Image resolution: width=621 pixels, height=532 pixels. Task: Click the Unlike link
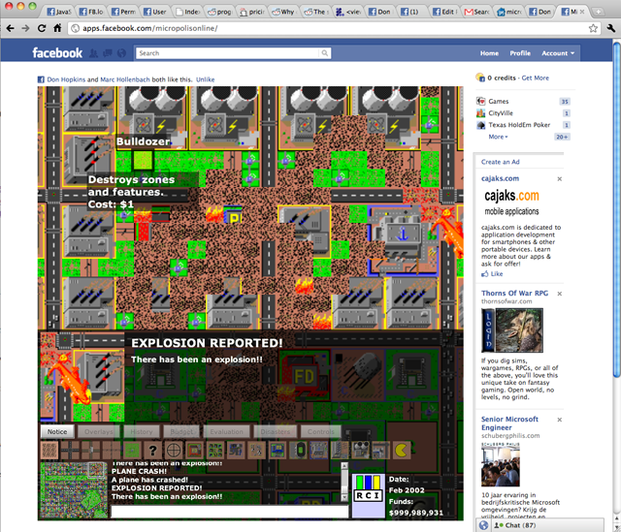[x=205, y=79]
